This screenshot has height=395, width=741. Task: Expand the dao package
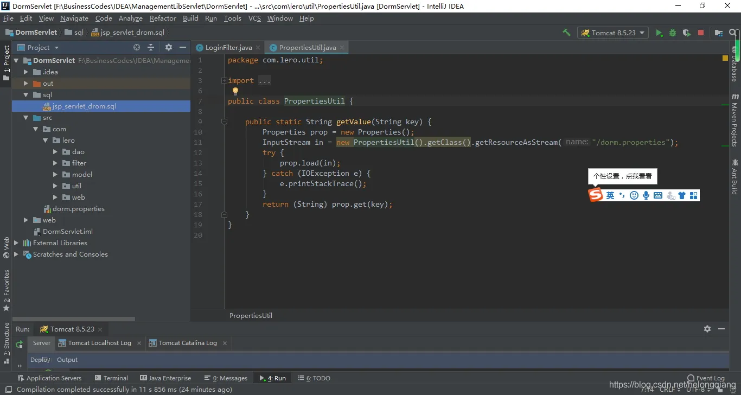tap(55, 152)
